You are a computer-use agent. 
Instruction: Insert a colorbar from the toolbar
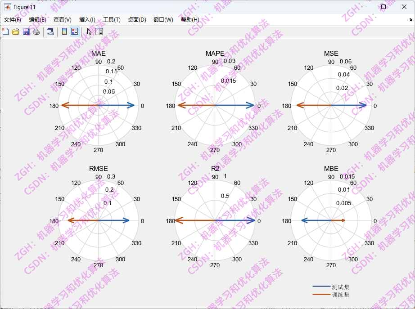[x=64, y=32]
